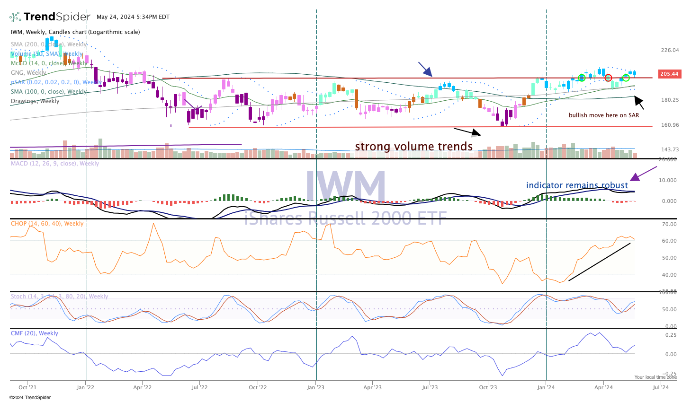
Task: Click the Oct '22 date on time axis
Action: (x=258, y=387)
